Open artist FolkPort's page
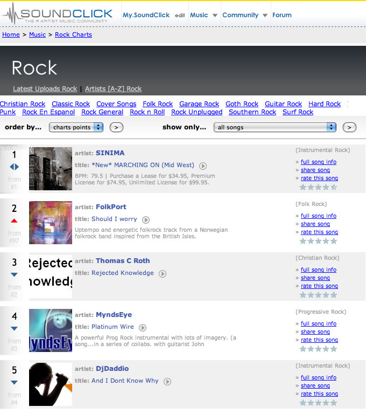The width and height of the screenshot is (366, 414). tap(111, 207)
